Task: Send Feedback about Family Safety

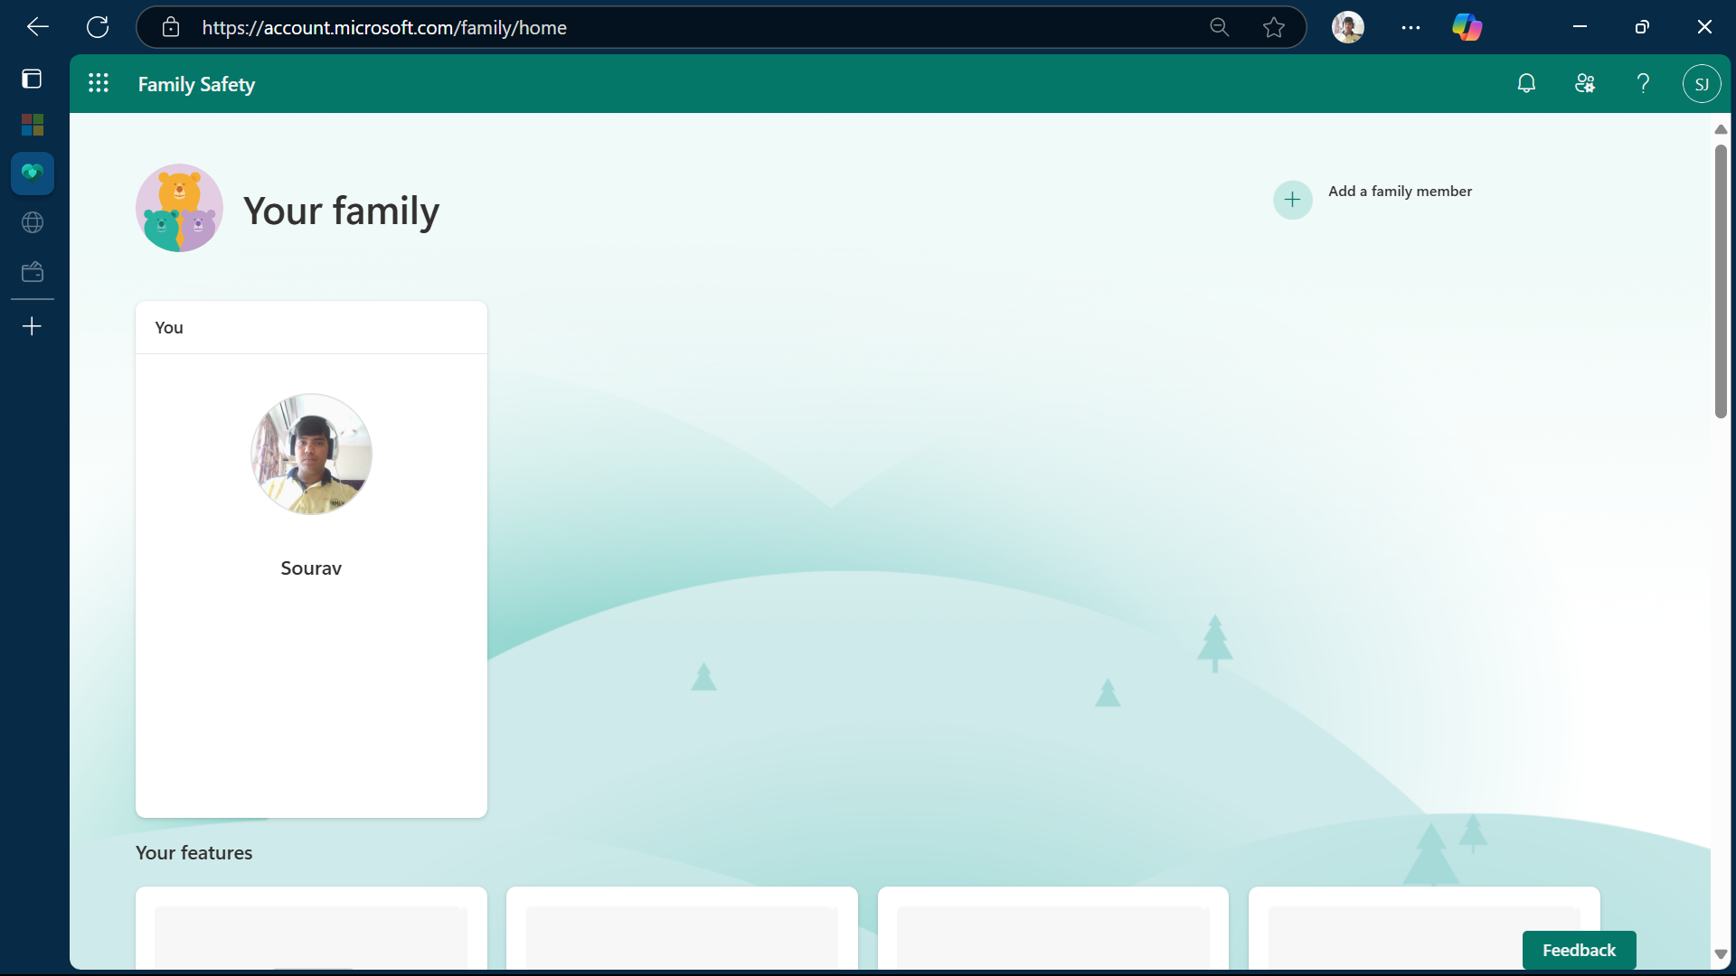Action: (x=1579, y=950)
